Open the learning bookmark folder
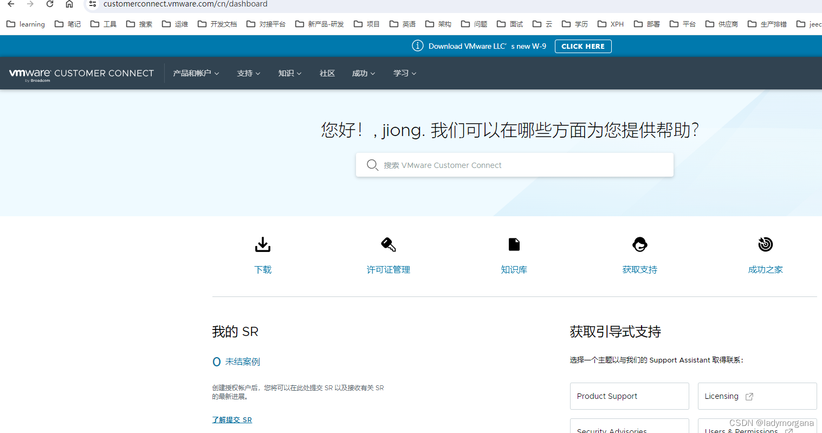The image size is (822, 433). pos(25,24)
